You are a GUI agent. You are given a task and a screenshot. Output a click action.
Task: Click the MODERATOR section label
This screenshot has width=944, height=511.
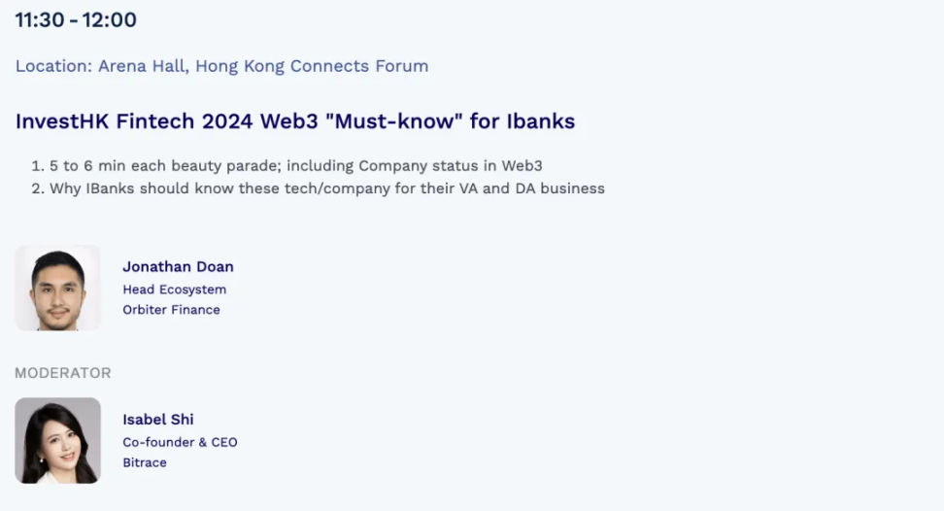[x=63, y=373]
